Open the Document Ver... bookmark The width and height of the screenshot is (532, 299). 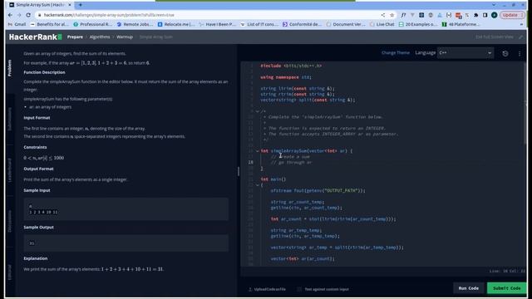346,24
